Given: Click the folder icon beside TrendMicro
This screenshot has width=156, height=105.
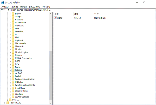Looking at the screenshot, I should point(13,88).
